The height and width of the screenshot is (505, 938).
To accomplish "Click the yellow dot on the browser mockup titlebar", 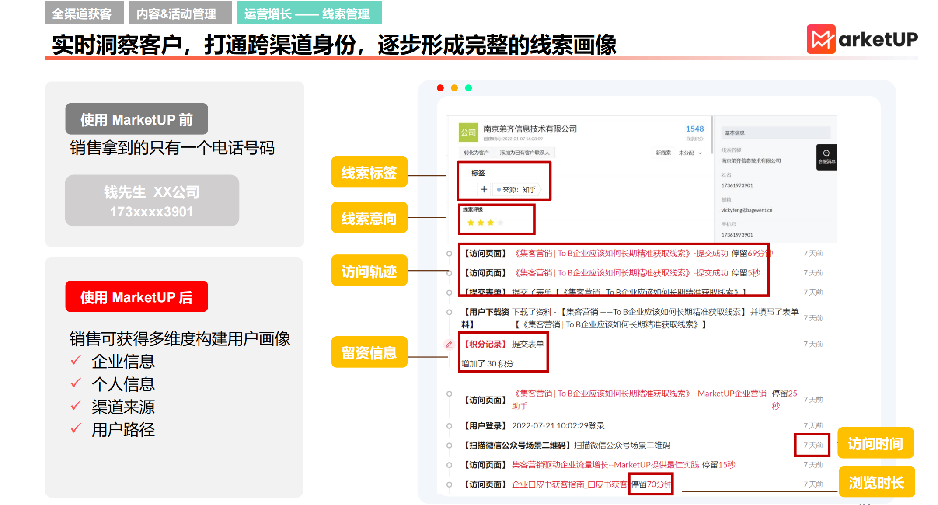I will (x=455, y=87).
